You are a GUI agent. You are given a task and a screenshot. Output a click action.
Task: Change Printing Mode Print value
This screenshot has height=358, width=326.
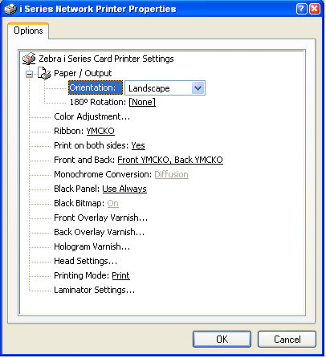120,275
